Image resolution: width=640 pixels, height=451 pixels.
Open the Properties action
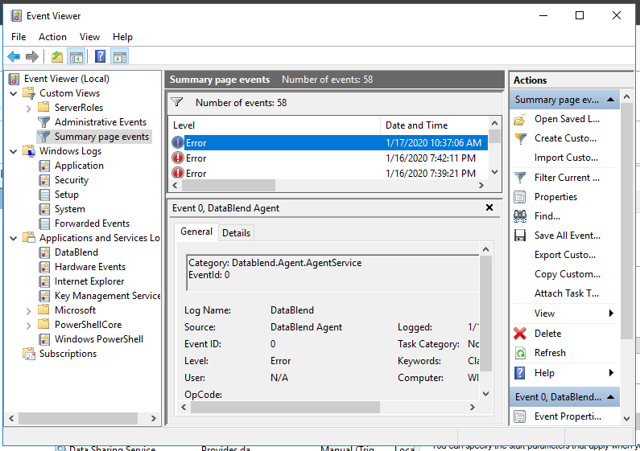click(x=555, y=197)
